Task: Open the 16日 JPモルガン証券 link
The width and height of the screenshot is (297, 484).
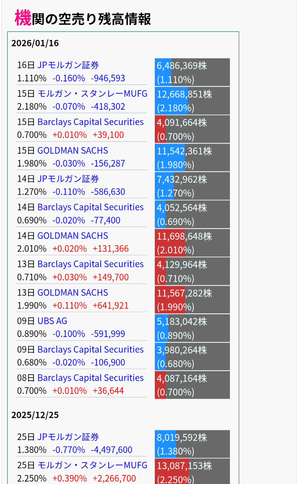Action: [x=68, y=65]
